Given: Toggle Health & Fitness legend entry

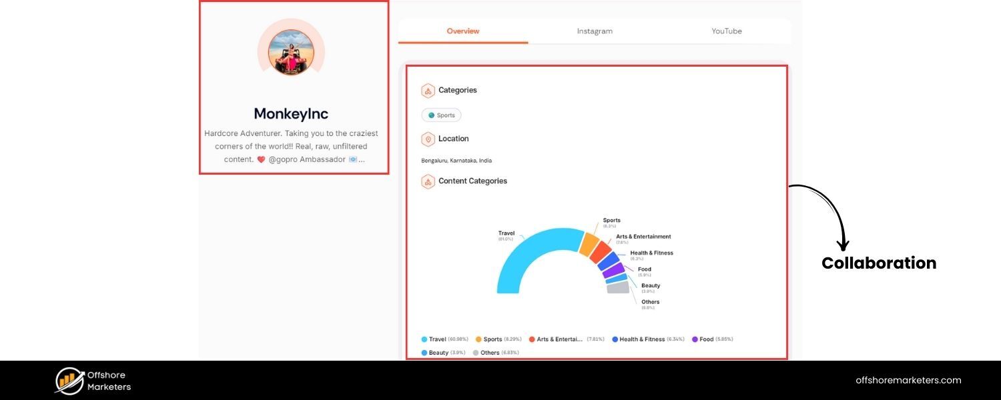Looking at the screenshot, I should click(x=641, y=339).
